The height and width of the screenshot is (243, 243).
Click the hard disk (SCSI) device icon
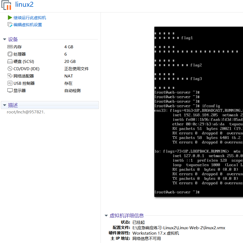tap(10, 61)
